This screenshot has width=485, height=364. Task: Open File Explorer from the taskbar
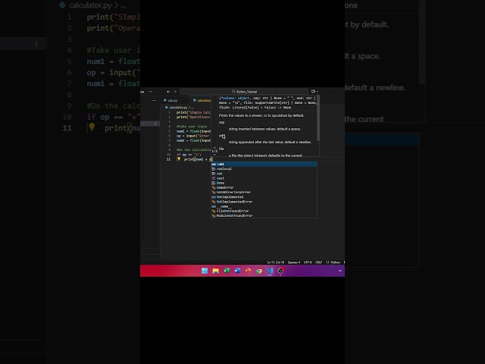215,271
